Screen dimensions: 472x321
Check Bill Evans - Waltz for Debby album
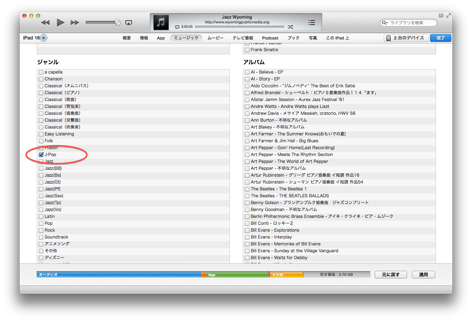[x=247, y=258]
